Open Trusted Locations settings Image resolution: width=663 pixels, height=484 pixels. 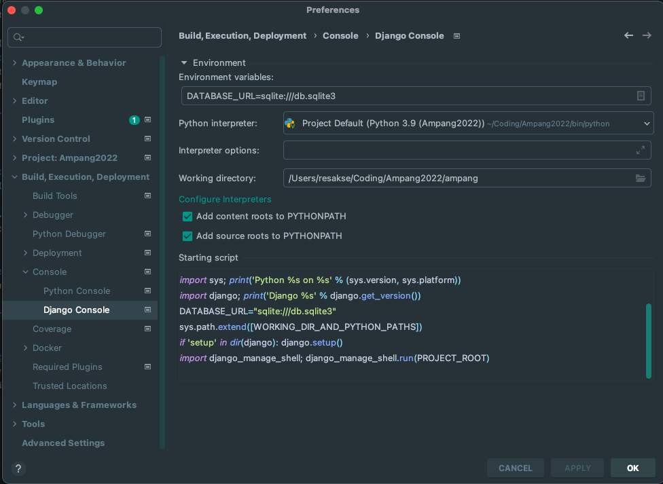(70, 386)
